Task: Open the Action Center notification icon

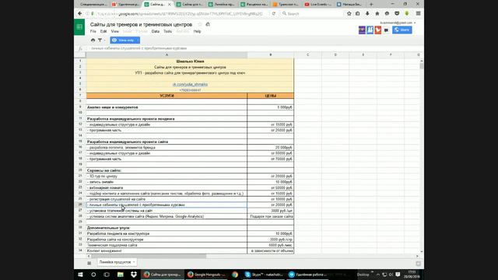Action: [398, 275]
